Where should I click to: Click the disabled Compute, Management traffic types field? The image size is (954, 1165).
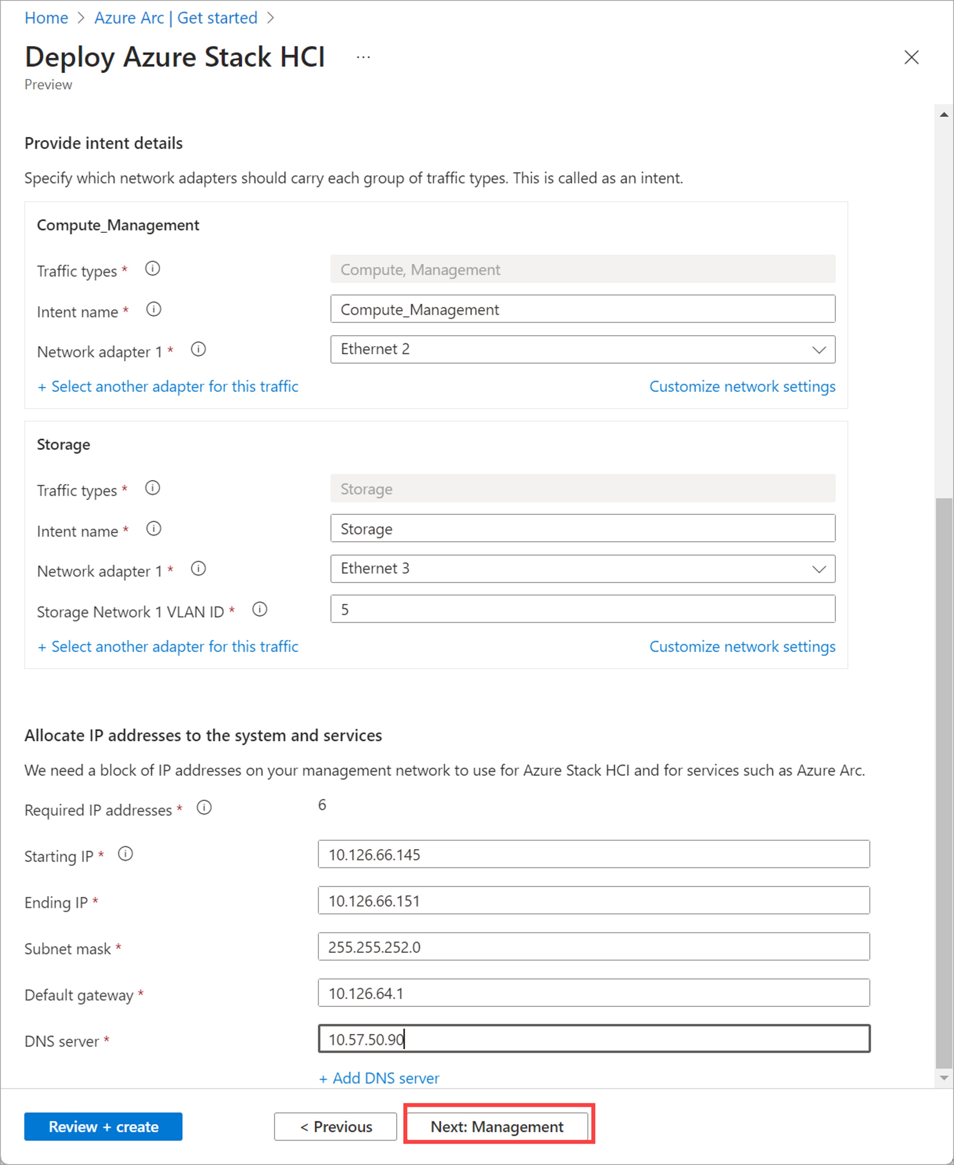click(582, 269)
